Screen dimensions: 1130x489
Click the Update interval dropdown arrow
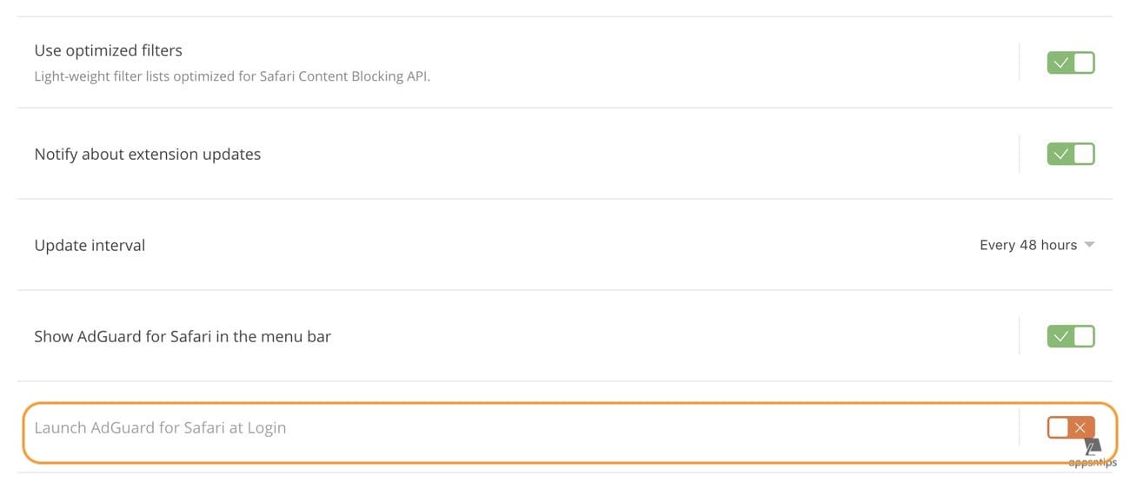click(1089, 245)
